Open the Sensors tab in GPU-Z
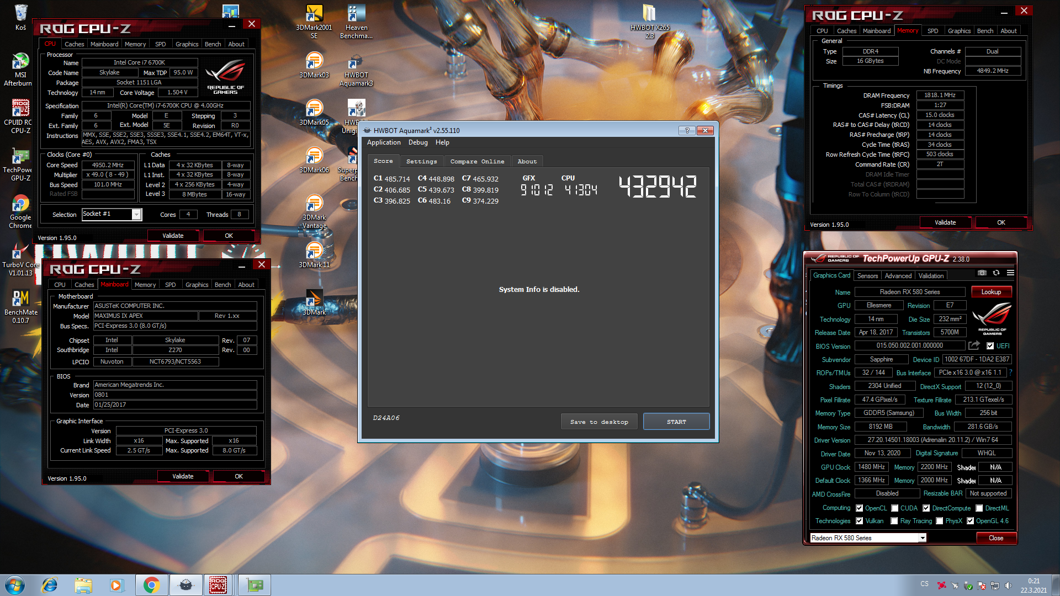This screenshot has height=596, width=1060. (x=867, y=276)
